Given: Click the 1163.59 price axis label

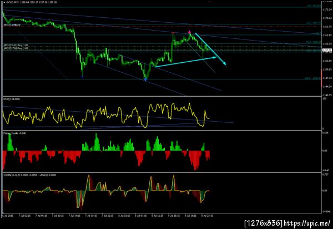Looking at the screenshot, I should pos(327,36).
